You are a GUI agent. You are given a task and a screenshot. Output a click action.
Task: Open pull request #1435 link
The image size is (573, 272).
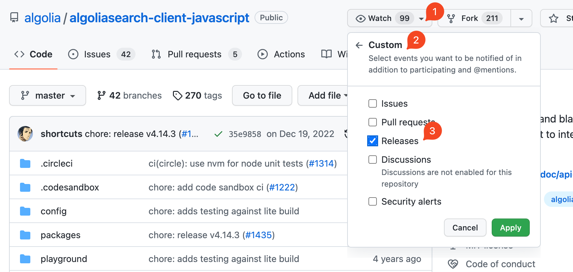258,235
